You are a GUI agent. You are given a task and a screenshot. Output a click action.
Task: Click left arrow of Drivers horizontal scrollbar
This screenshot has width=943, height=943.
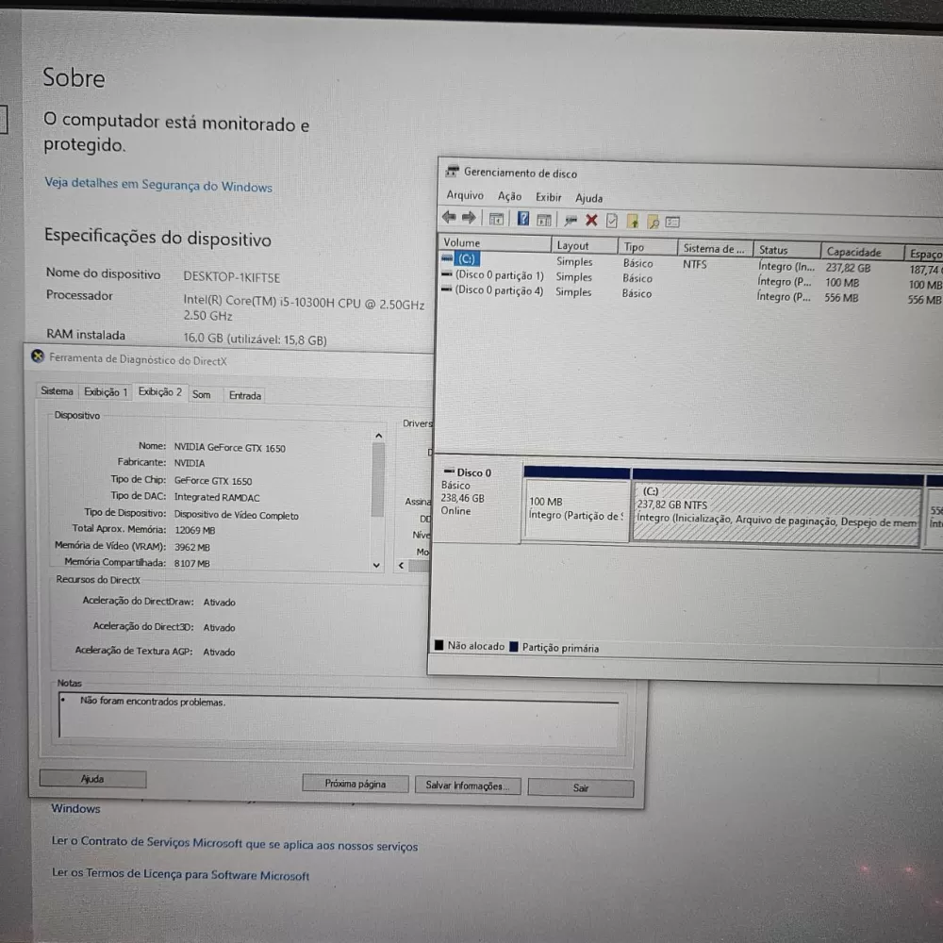[x=401, y=565]
